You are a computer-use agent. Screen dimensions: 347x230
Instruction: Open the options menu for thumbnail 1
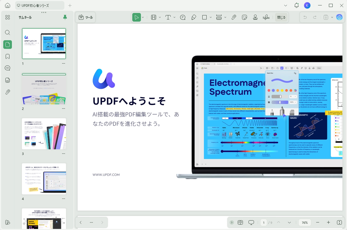64,63
